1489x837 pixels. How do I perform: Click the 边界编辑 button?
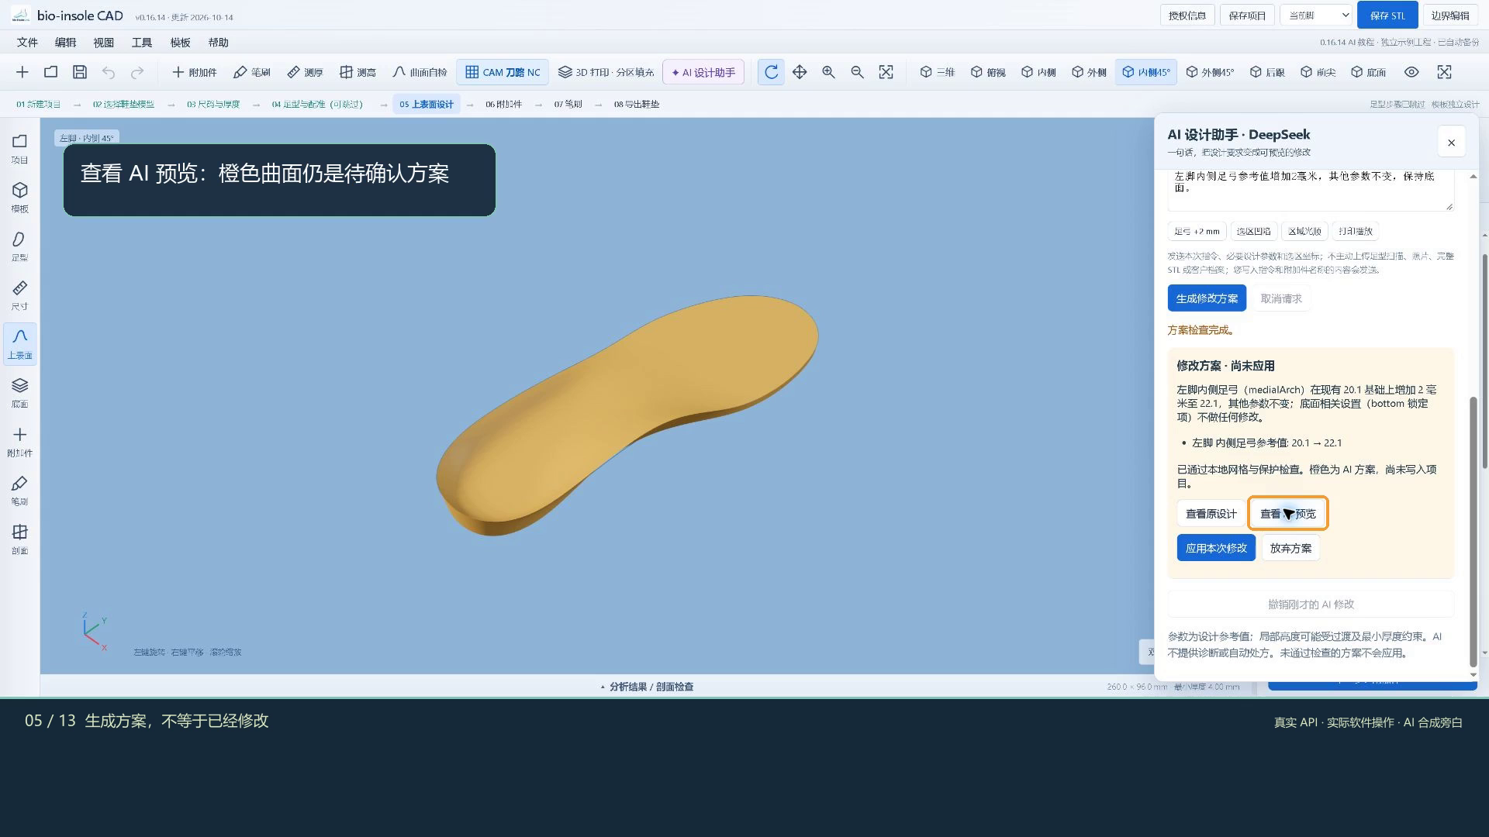pyautogui.click(x=1449, y=15)
